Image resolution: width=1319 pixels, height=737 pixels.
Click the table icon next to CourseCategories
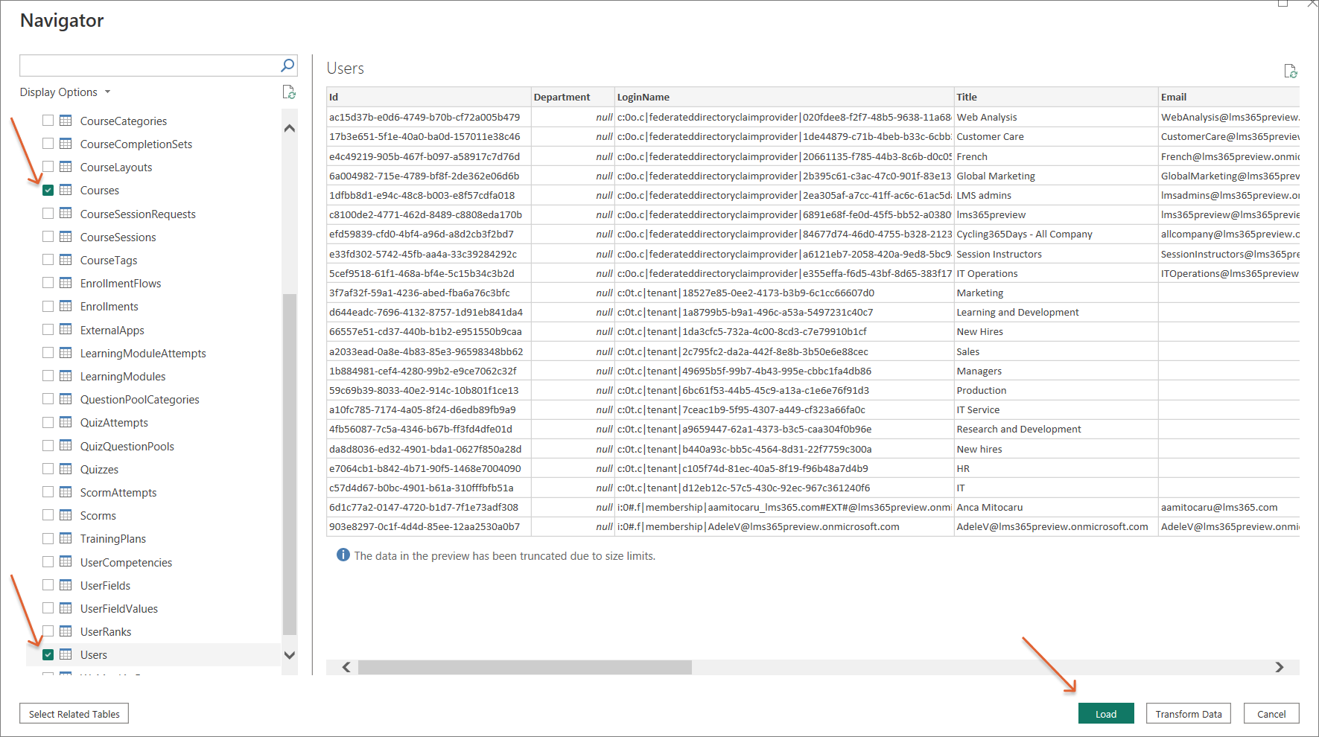(66, 121)
